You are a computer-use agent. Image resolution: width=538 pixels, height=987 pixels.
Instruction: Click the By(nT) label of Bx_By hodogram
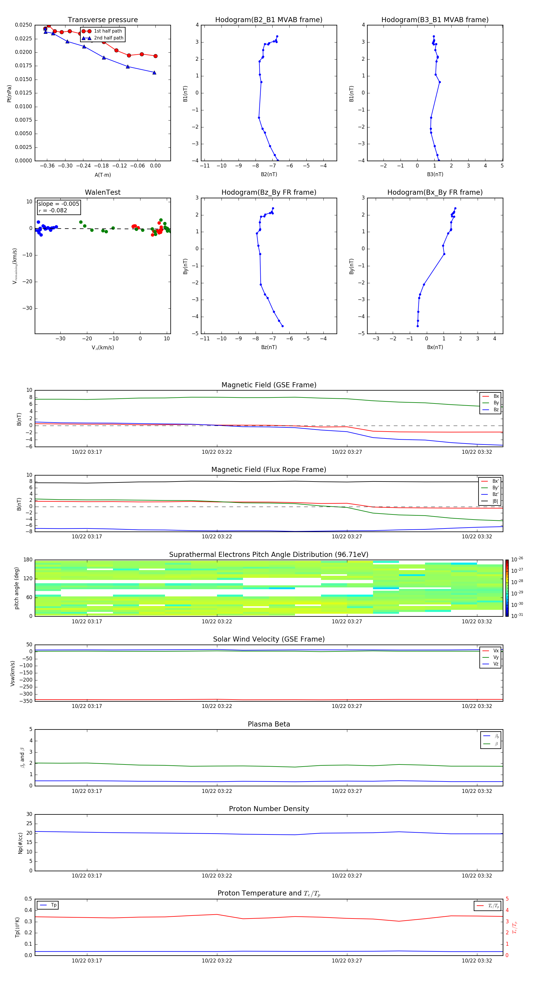pos(351,266)
